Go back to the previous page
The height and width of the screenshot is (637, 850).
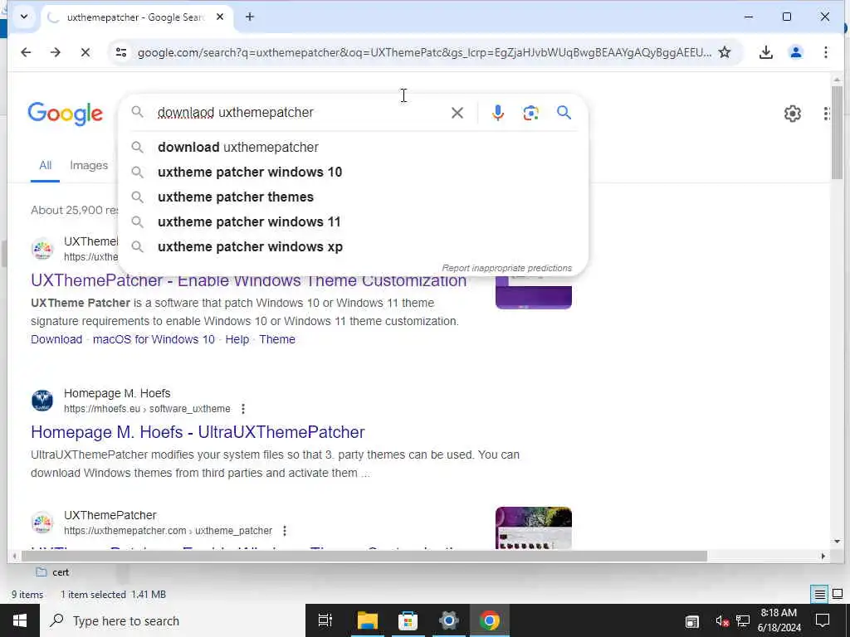pos(26,52)
